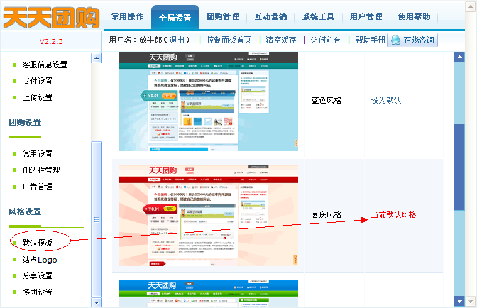Click the sidebar scroll down arrow
Screen dimensions: 477x308
click(96, 302)
